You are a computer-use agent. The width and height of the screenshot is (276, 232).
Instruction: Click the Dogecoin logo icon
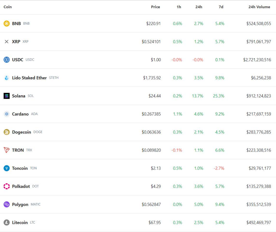pos(6,132)
